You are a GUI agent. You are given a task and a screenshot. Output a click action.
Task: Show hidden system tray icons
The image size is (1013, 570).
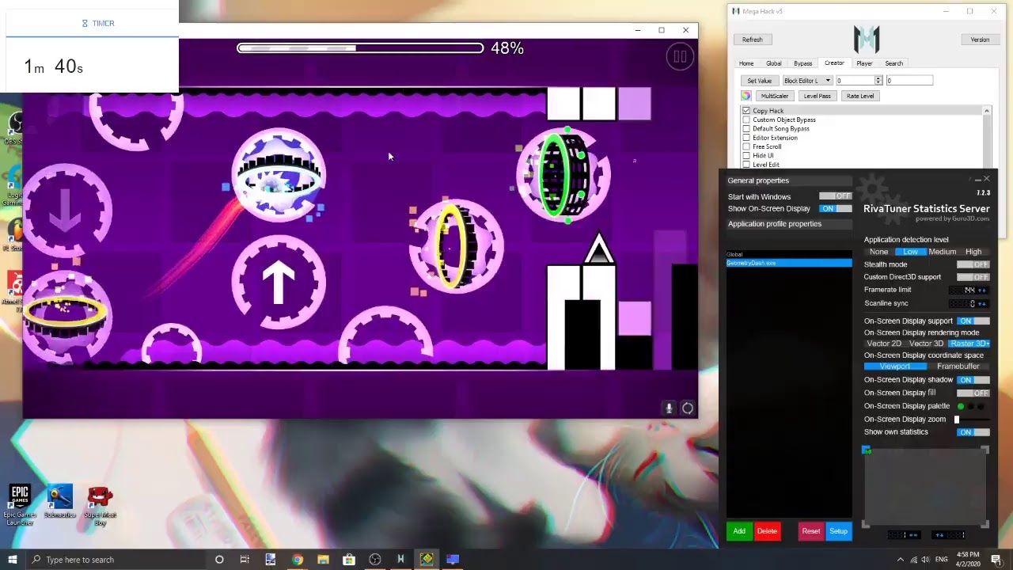pos(900,560)
